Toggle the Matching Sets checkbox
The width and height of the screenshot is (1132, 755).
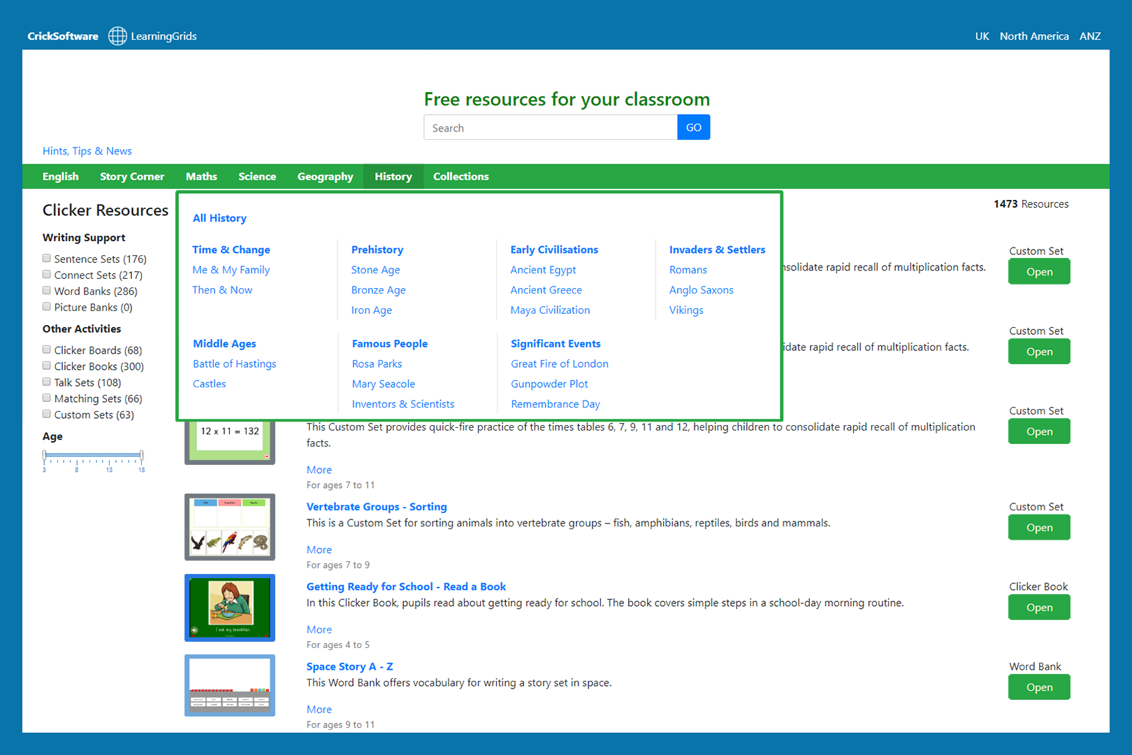pyautogui.click(x=47, y=398)
